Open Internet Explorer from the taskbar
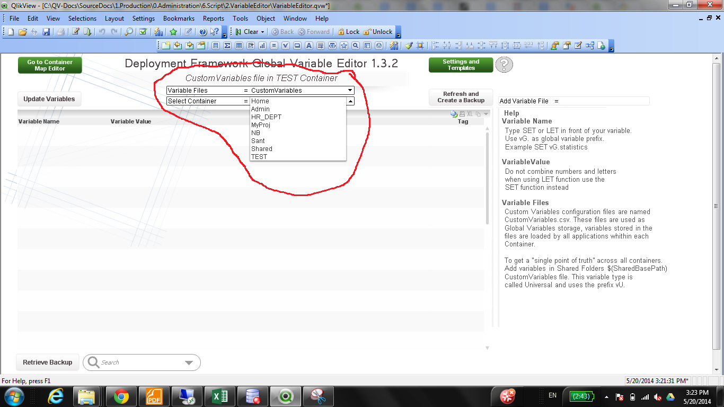The height and width of the screenshot is (407, 724). tap(56, 396)
